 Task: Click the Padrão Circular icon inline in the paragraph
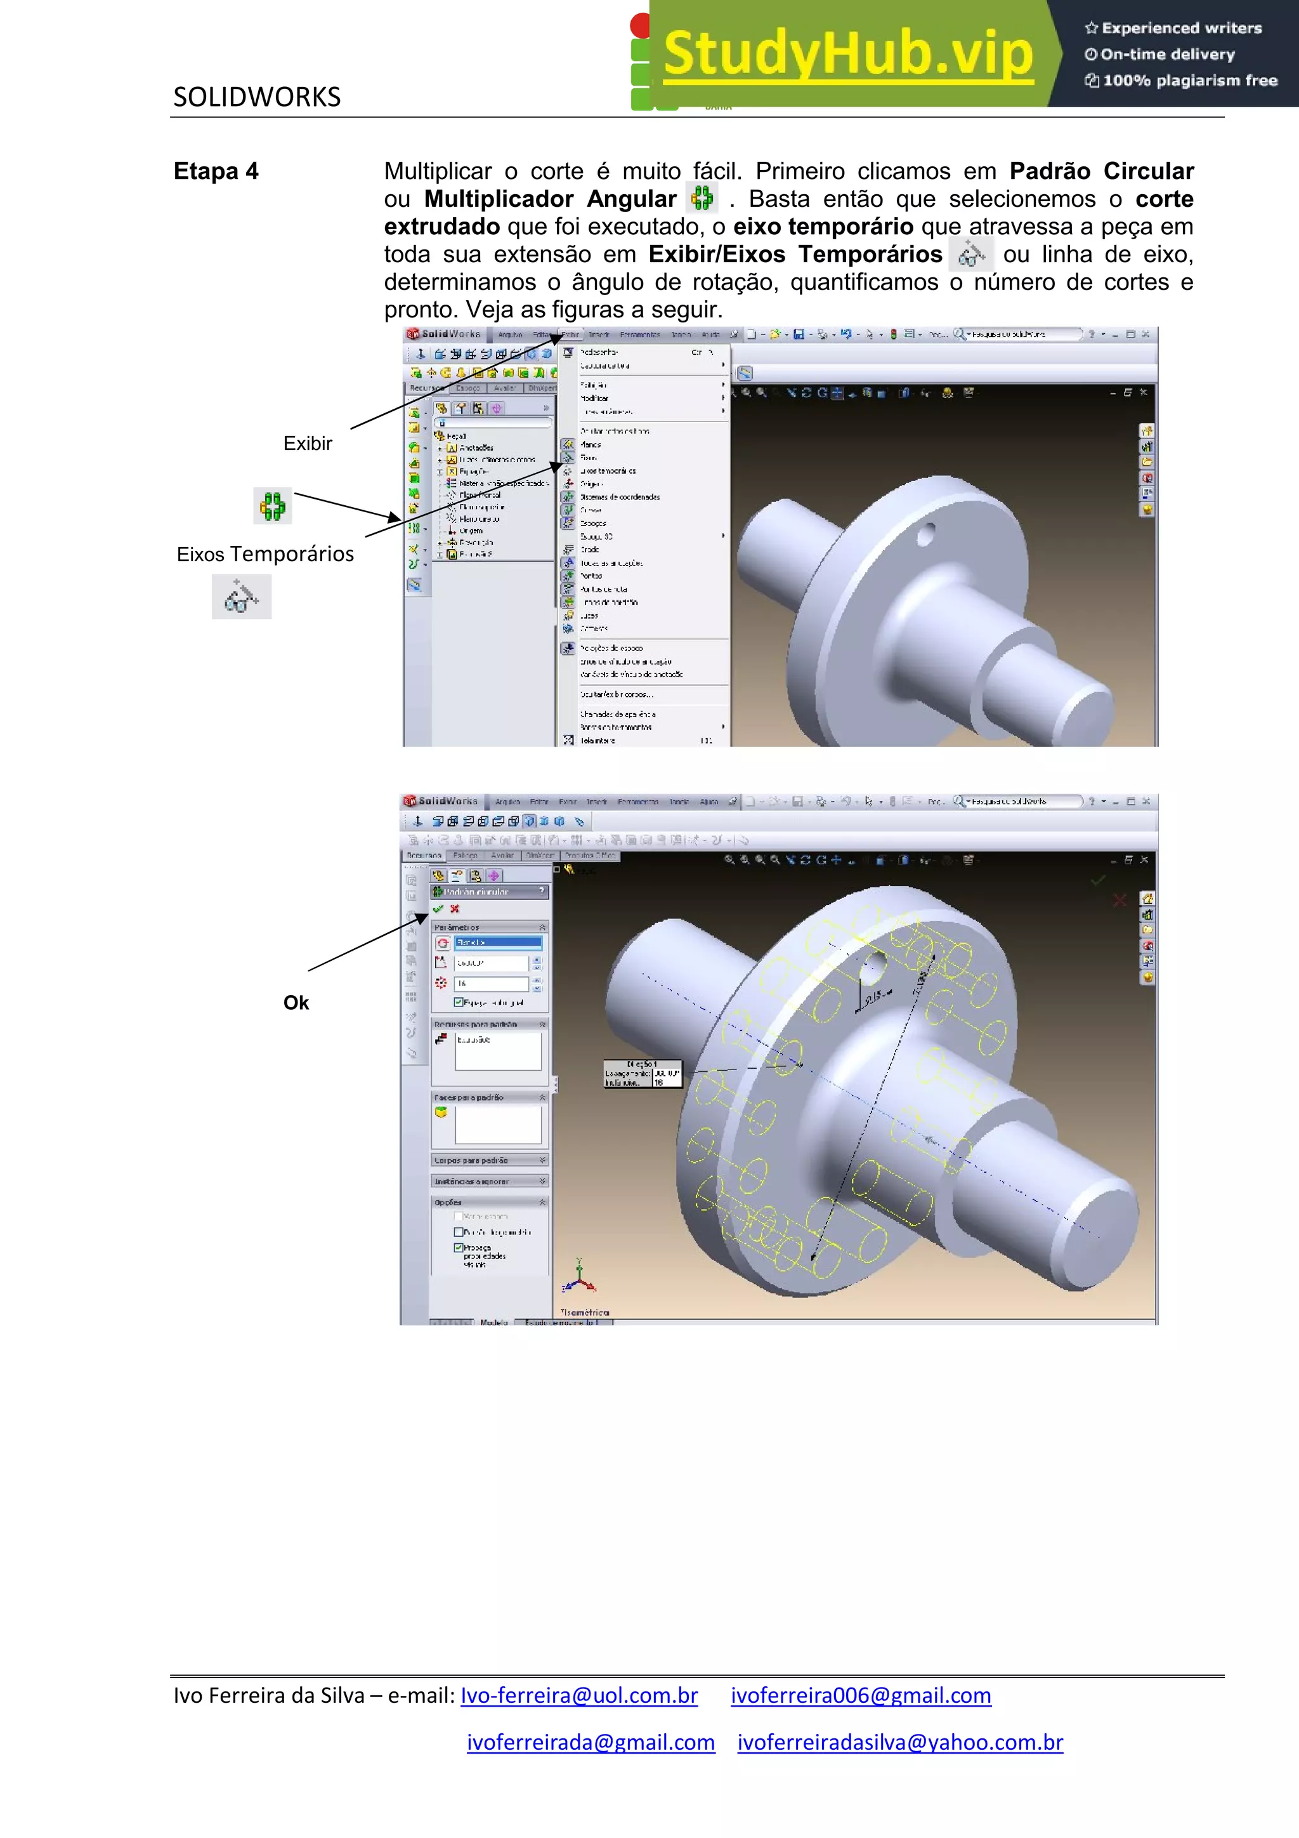click(x=702, y=198)
